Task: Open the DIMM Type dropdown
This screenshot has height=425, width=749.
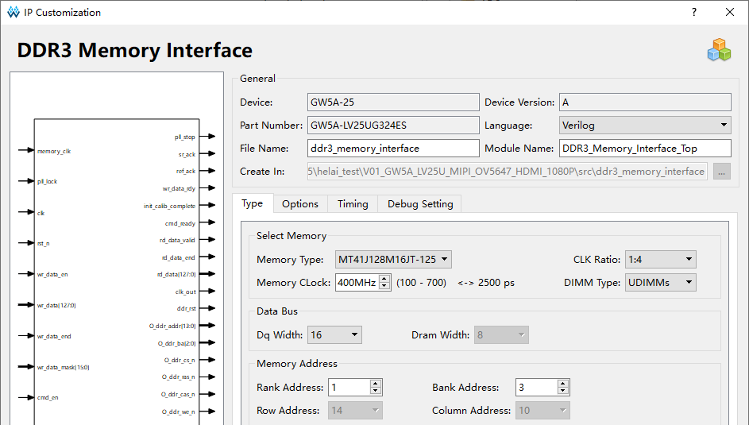Action: tap(660, 282)
